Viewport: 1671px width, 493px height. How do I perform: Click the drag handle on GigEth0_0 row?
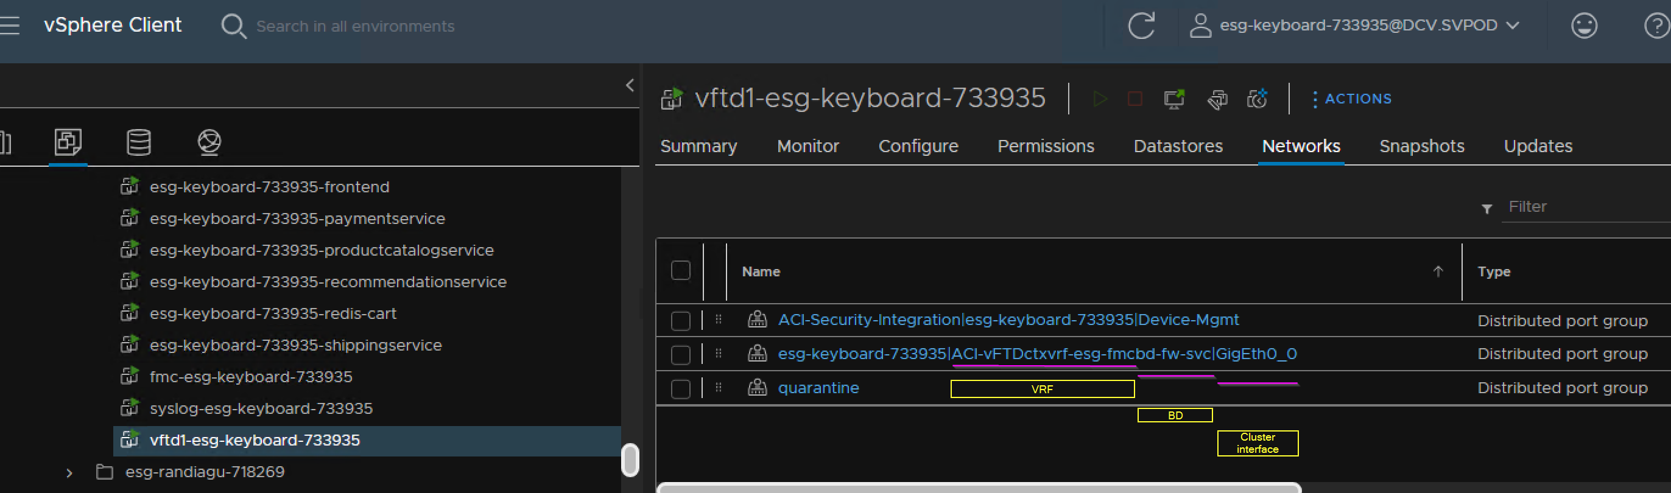point(718,354)
